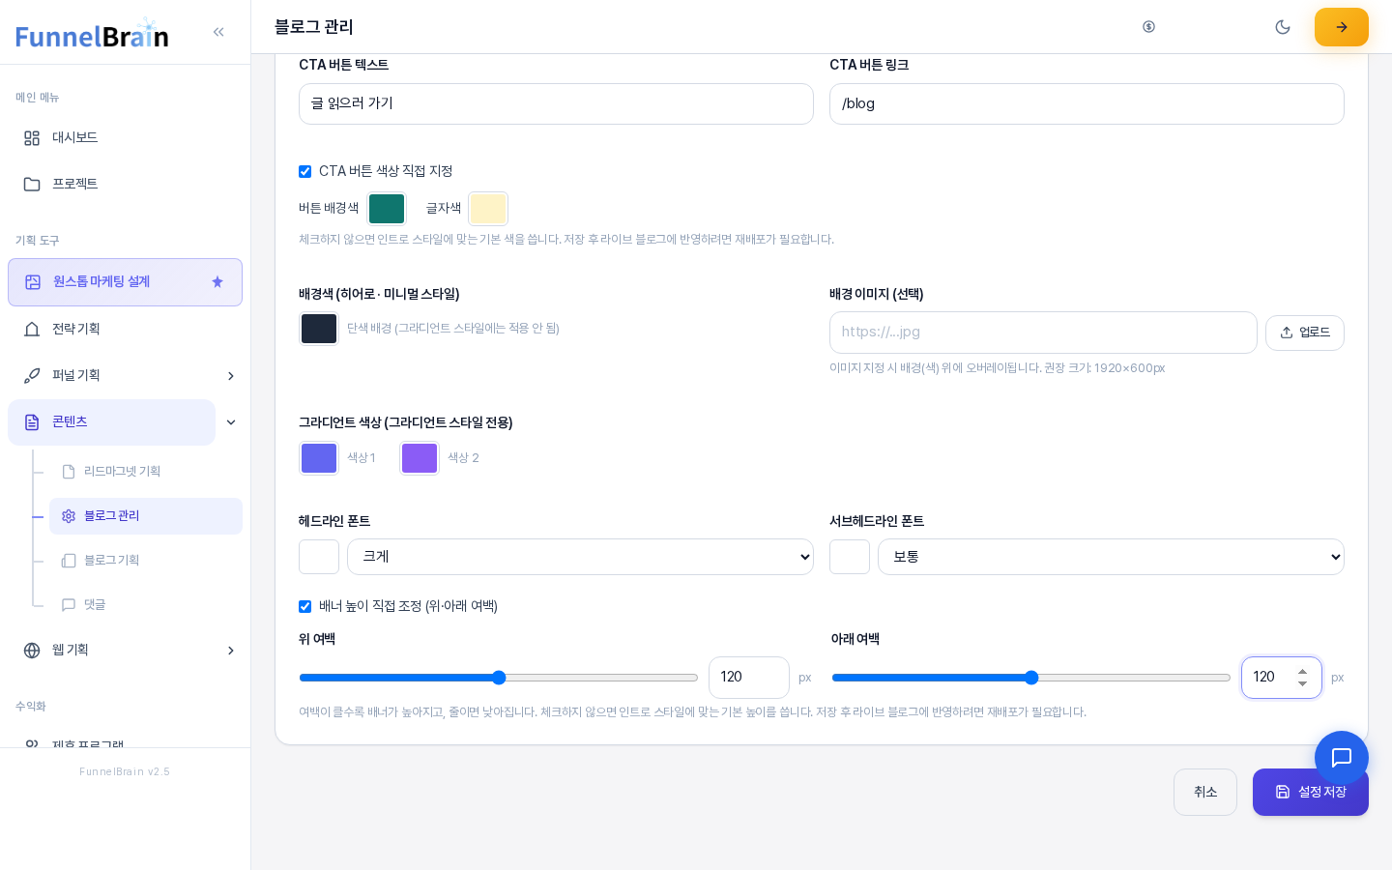Open 프로젝트 in sidebar
Viewport: 1392px width, 870px height.
click(125, 185)
